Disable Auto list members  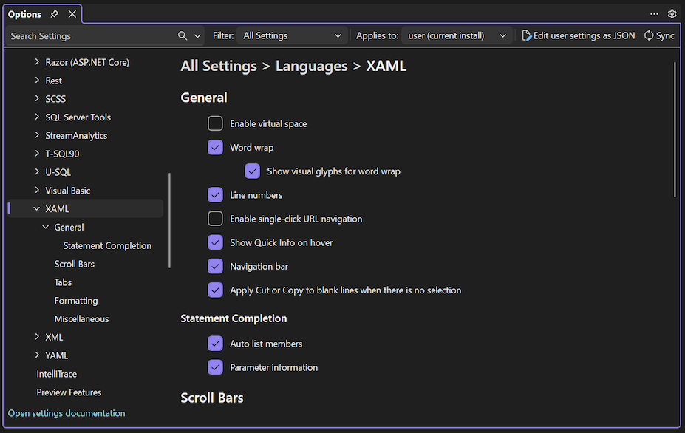[x=215, y=343]
